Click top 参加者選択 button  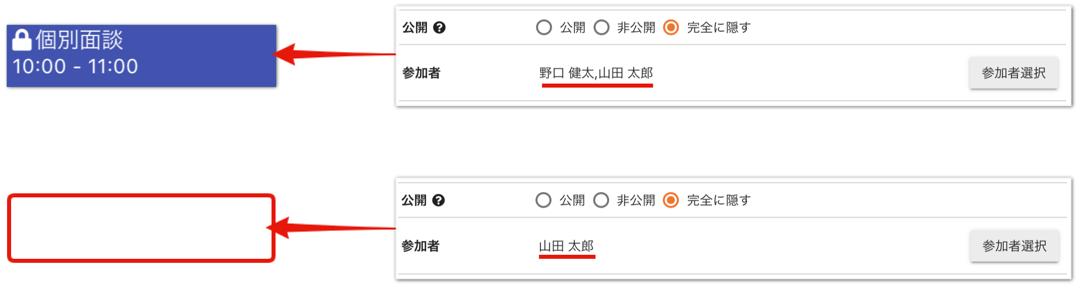[1013, 73]
